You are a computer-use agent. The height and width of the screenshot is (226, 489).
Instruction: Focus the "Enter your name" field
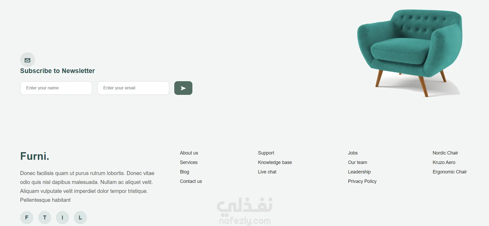56,88
